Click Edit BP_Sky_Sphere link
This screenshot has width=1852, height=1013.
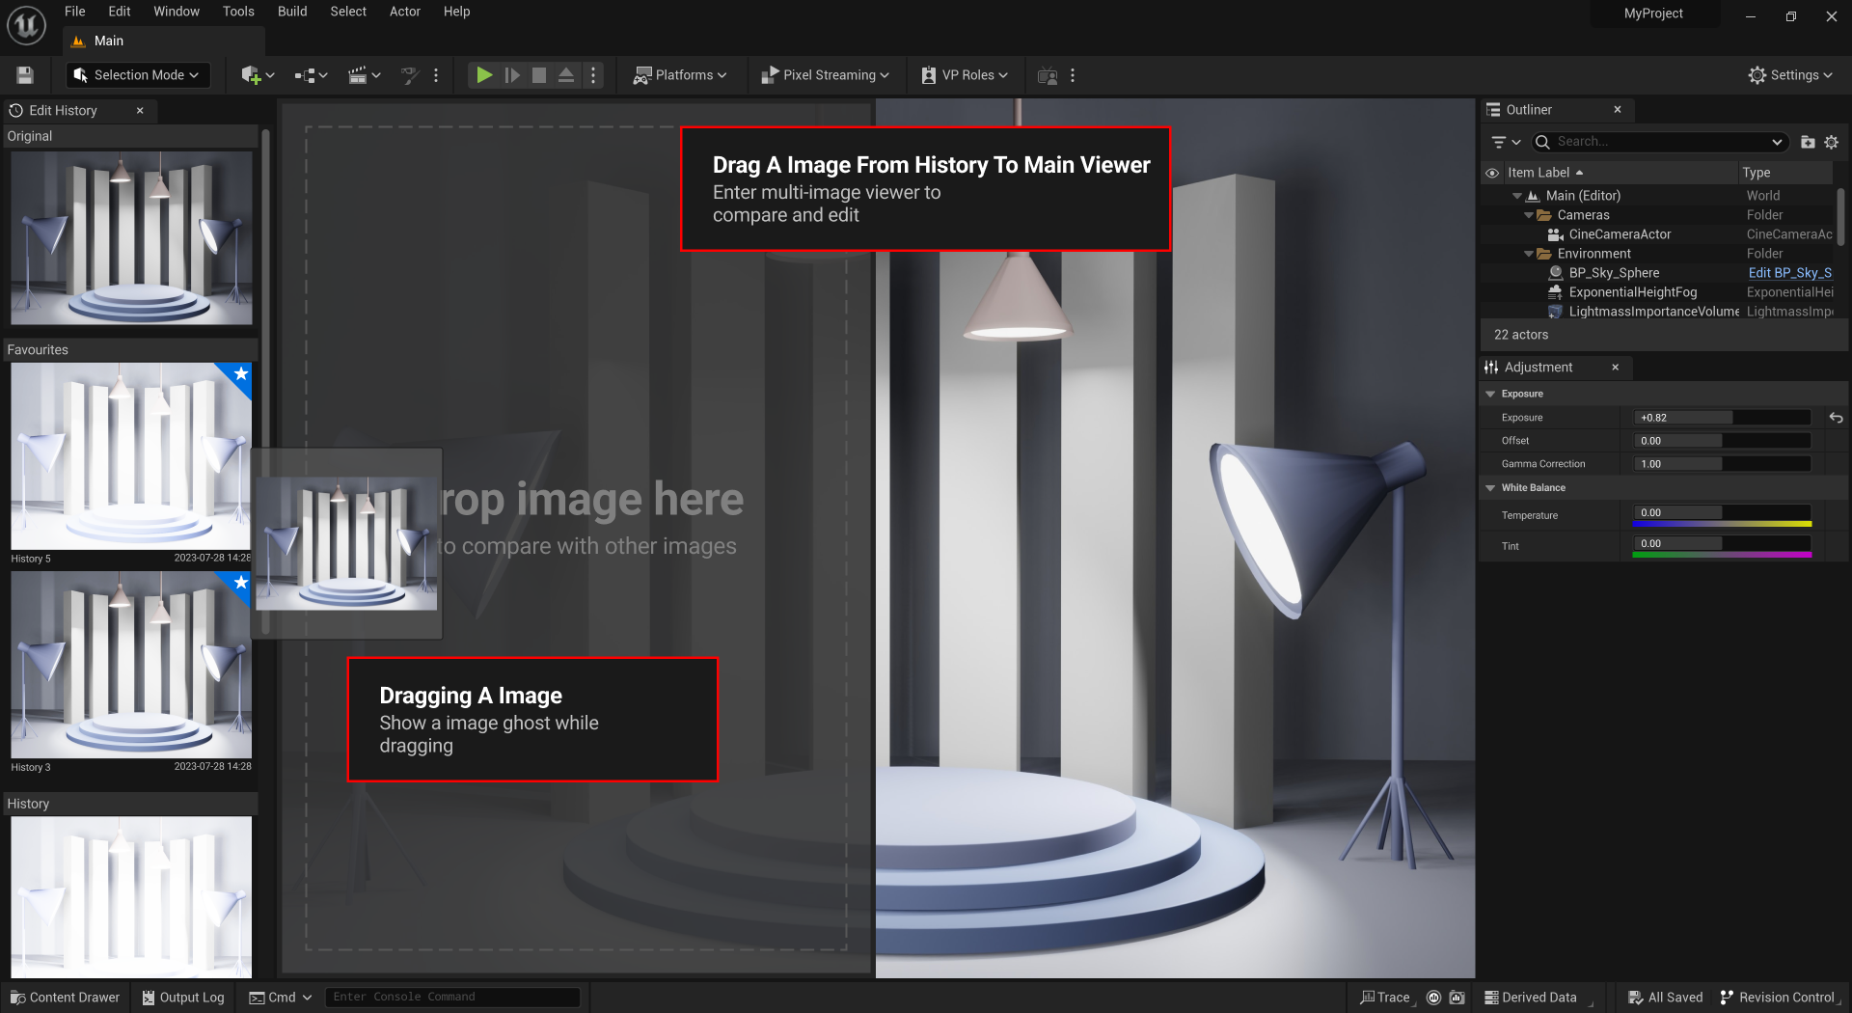tap(1789, 273)
